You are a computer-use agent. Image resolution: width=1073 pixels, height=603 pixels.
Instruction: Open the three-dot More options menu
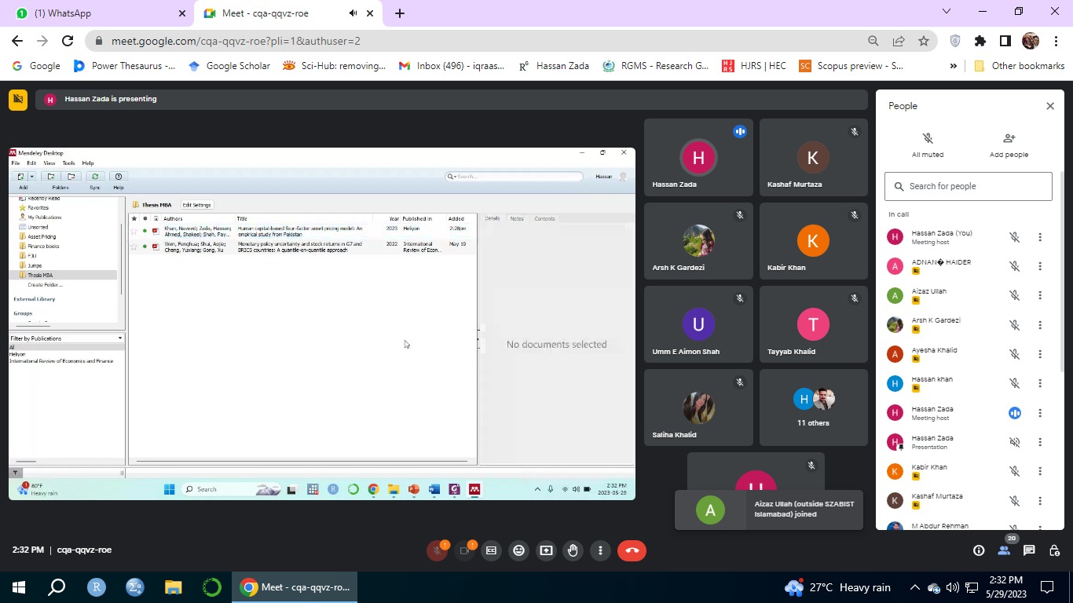click(600, 550)
